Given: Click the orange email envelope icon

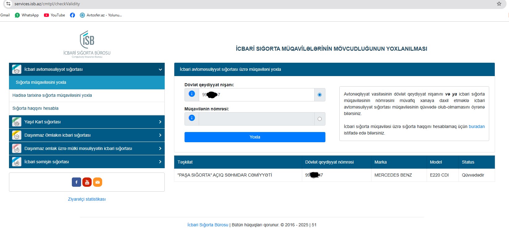Looking at the screenshot, I should pos(98,182).
